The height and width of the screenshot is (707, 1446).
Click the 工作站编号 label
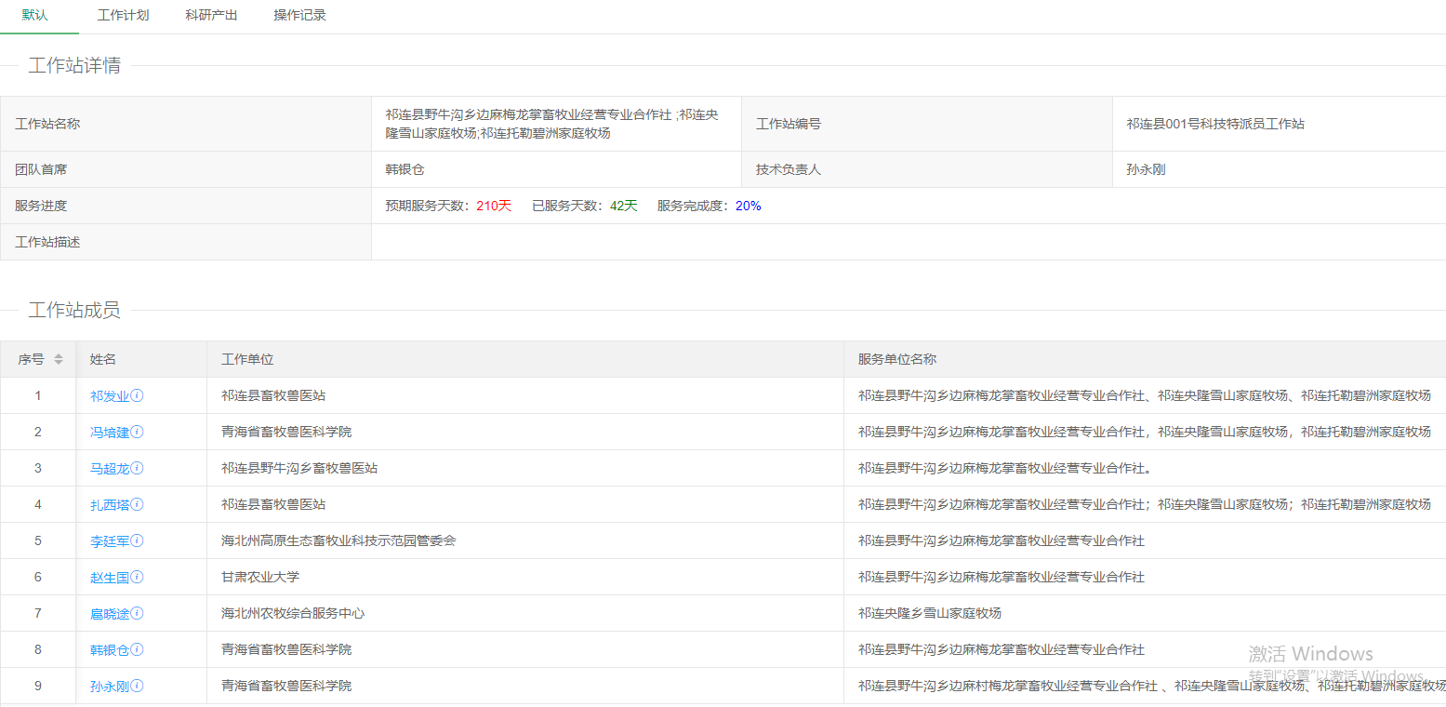(789, 124)
